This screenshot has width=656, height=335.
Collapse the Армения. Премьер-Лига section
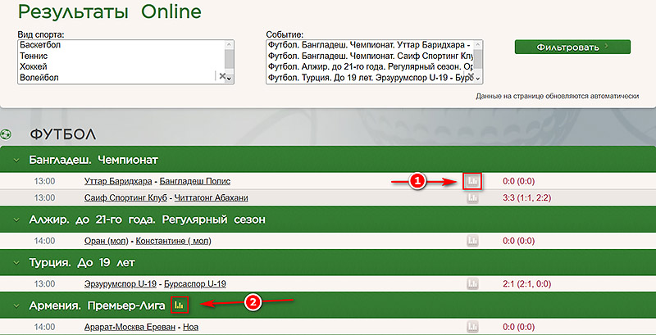point(16,306)
